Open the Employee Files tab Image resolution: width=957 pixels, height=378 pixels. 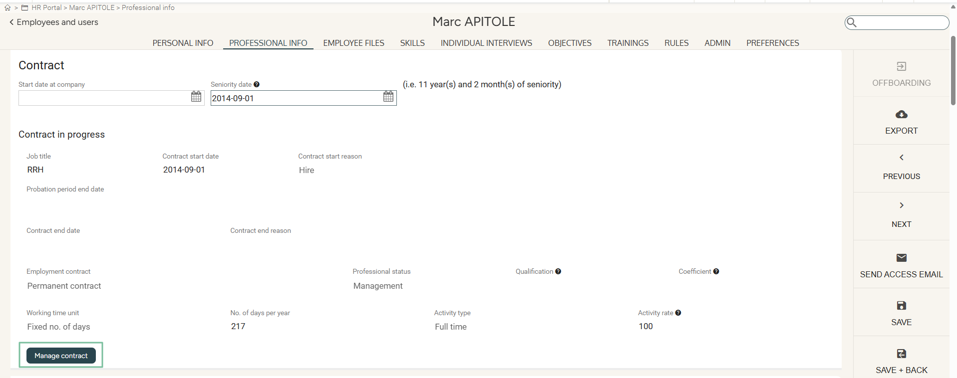click(353, 43)
